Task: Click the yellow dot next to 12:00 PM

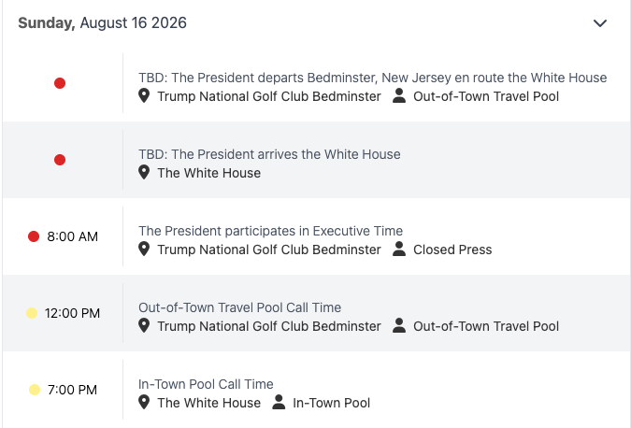Action: [32, 313]
